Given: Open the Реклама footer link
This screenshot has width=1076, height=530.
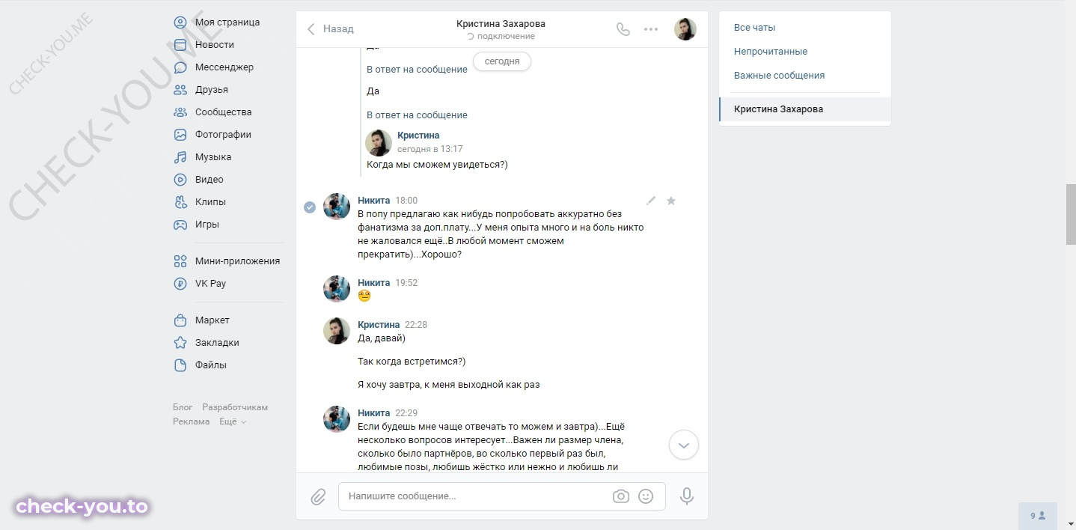Looking at the screenshot, I should click(192, 421).
